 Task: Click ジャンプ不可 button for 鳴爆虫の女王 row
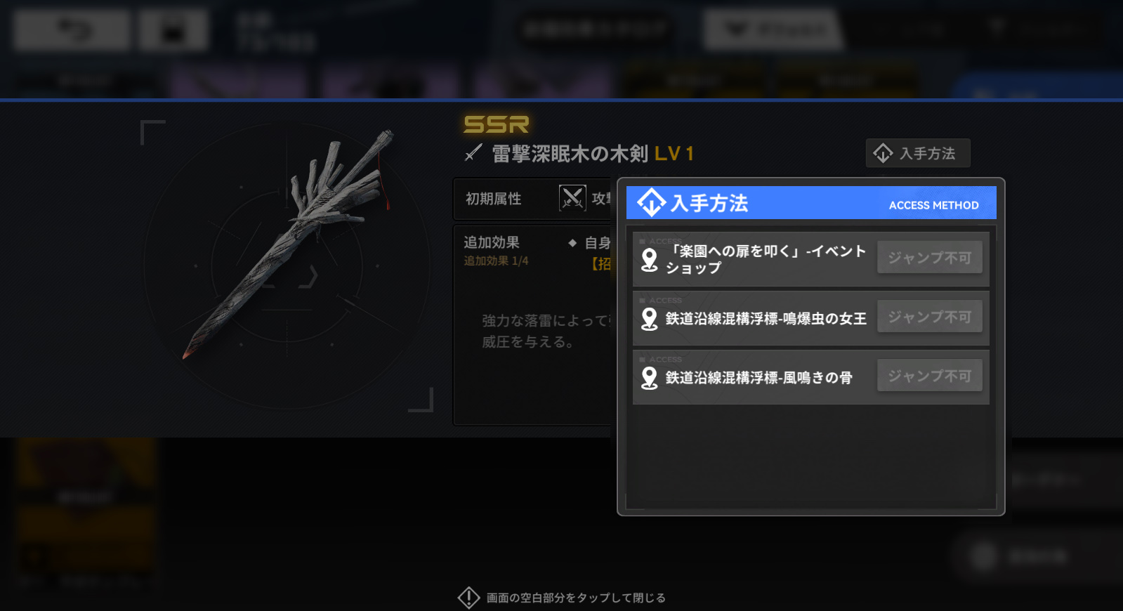930,317
